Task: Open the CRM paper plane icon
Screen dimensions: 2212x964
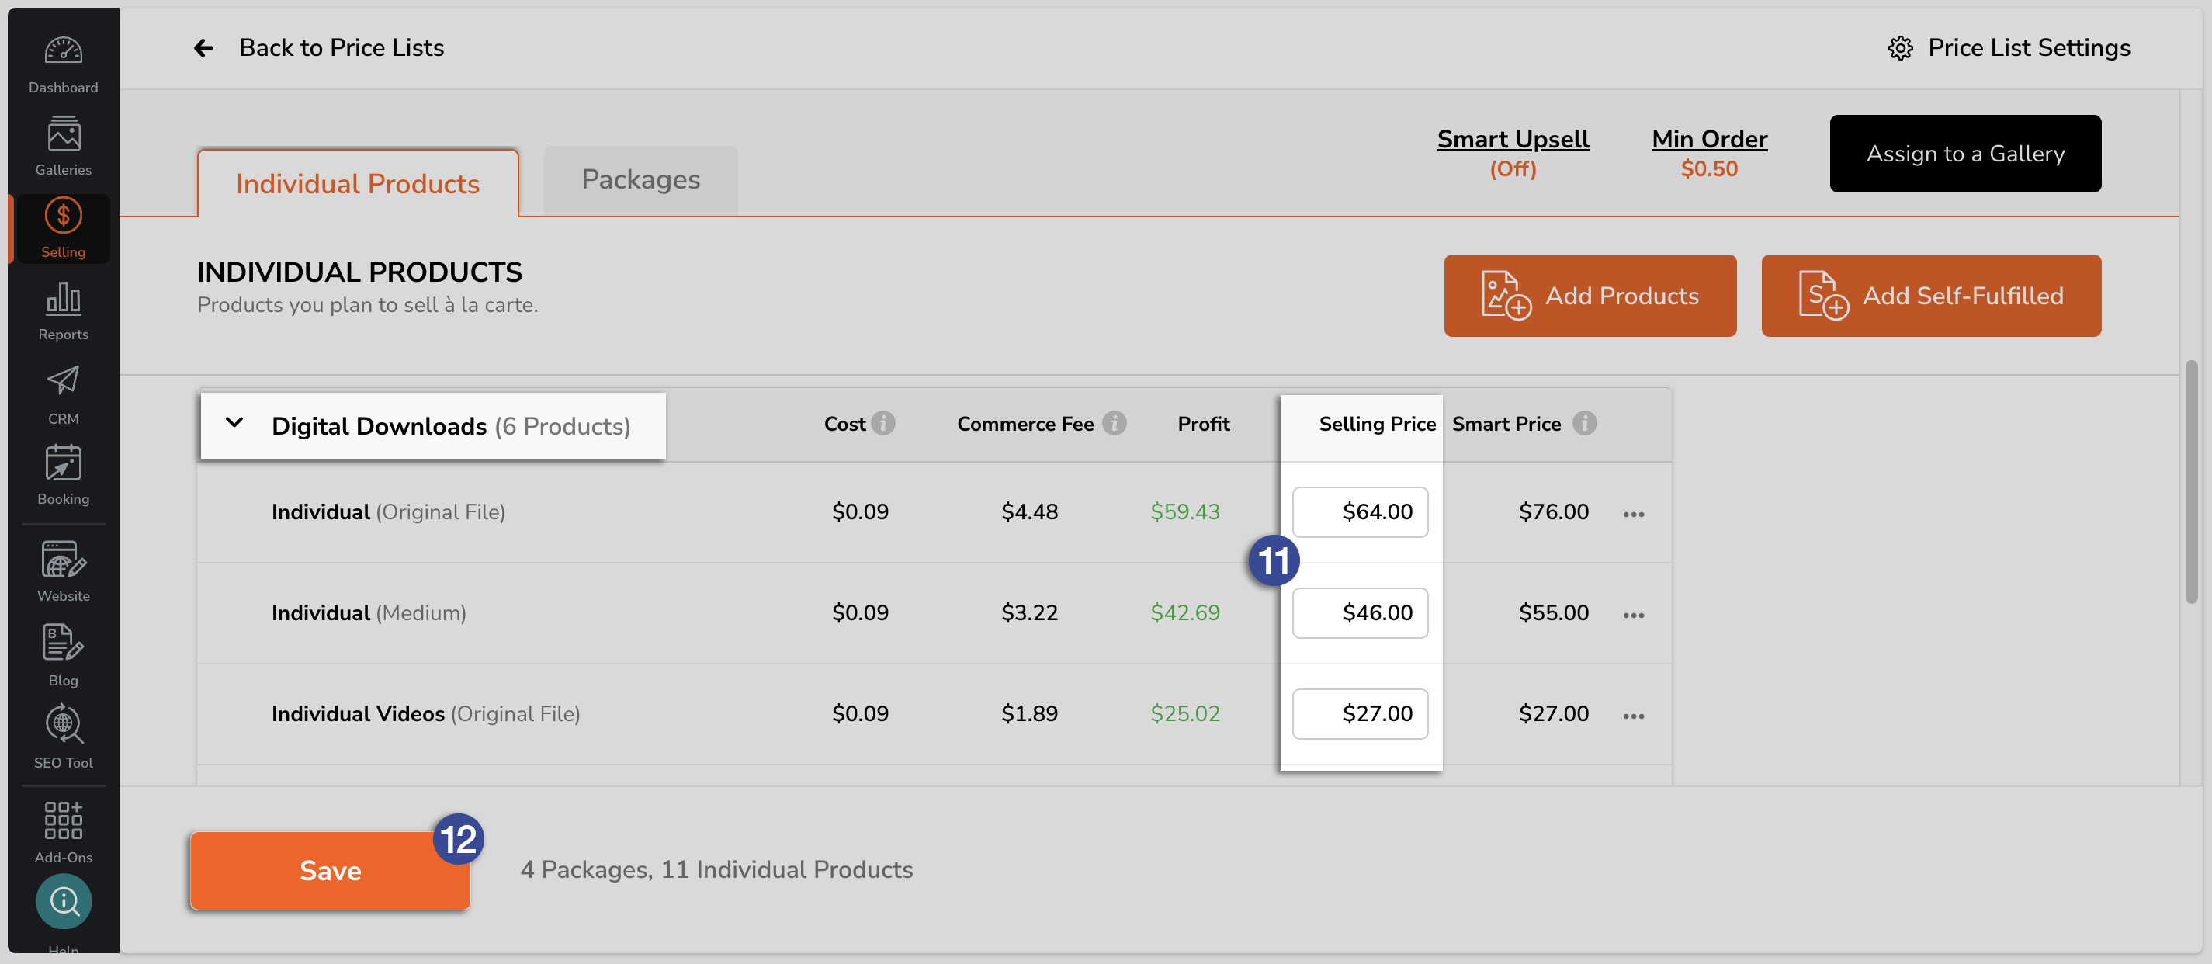Action: (63, 380)
